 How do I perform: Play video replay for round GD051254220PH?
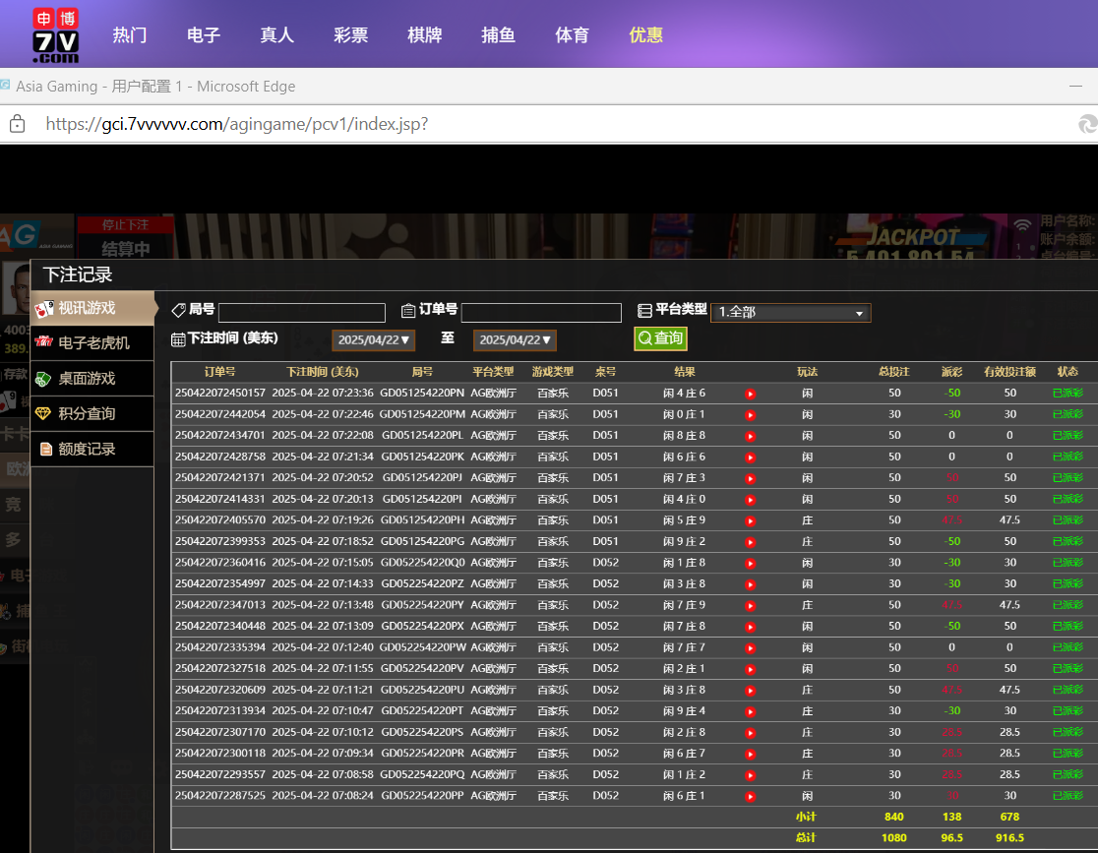[x=750, y=520]
